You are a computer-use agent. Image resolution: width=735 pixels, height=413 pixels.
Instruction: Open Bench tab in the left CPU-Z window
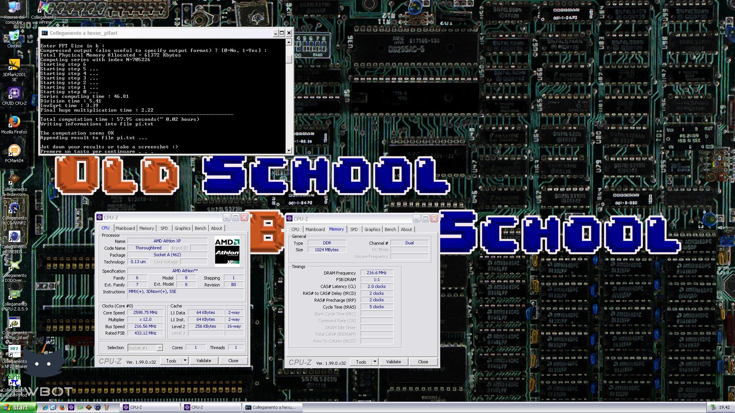click(200, 228)
